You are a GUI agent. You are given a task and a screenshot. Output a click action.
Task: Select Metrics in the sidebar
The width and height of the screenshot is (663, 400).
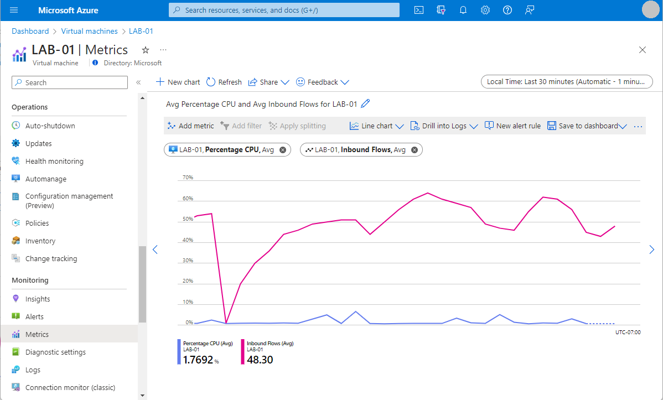(x=69, y=334)
